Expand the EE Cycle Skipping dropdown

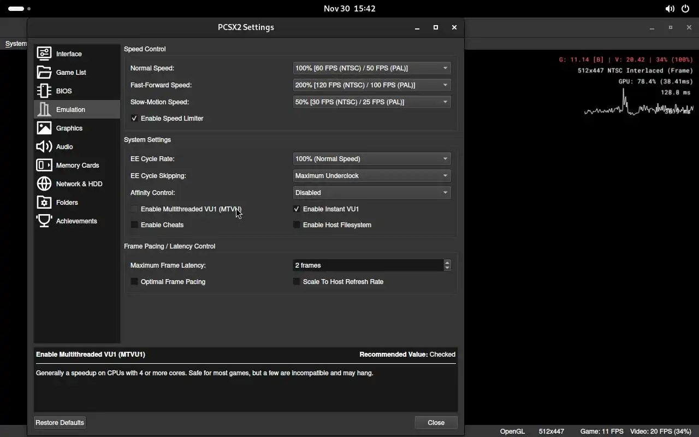tap(372, 175)
